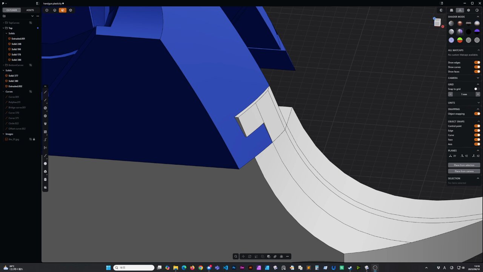Screen dimensions: 483x272
Task: Click Plane from selection button
Action: (464, 165)
